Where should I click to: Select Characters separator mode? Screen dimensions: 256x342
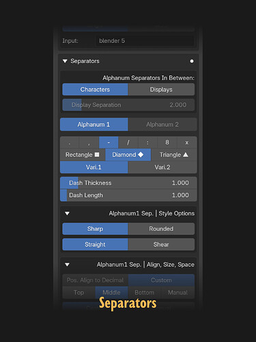[95, 90]
